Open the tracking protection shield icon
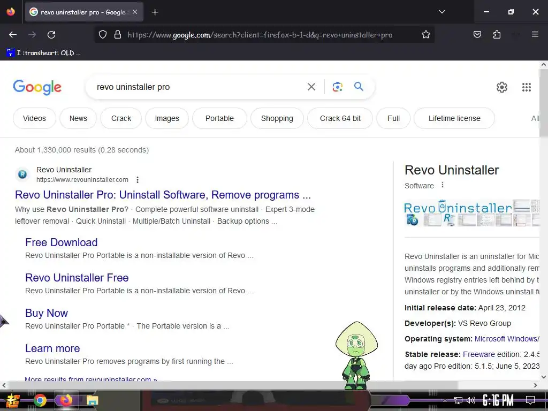 pyautogui.click(x=102, y=35)
